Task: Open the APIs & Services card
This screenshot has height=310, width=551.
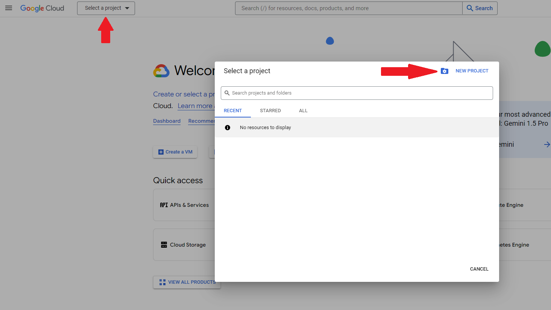Action: coord(184,205)
